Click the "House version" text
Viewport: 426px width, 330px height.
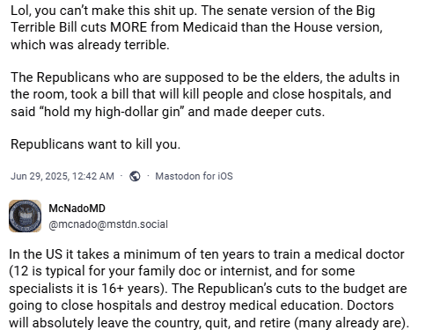pyautogui.click(x=338, y=27)
